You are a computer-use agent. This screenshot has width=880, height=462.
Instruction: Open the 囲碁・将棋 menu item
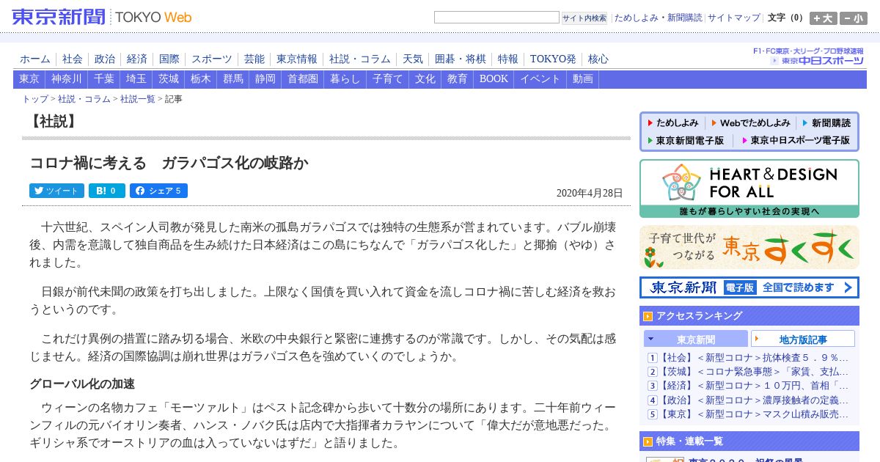[461, 59]
